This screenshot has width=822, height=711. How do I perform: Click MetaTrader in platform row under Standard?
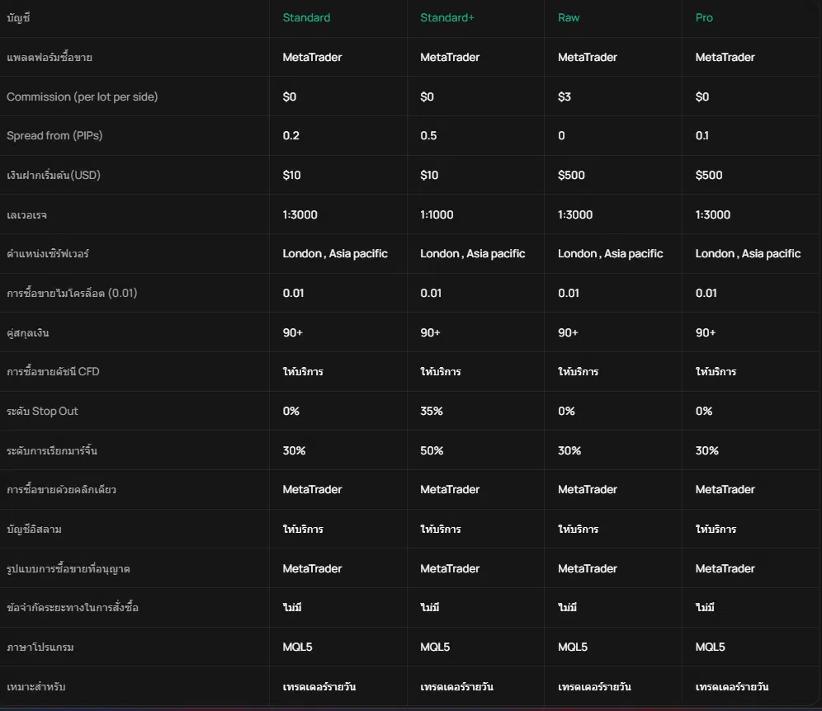312,57
